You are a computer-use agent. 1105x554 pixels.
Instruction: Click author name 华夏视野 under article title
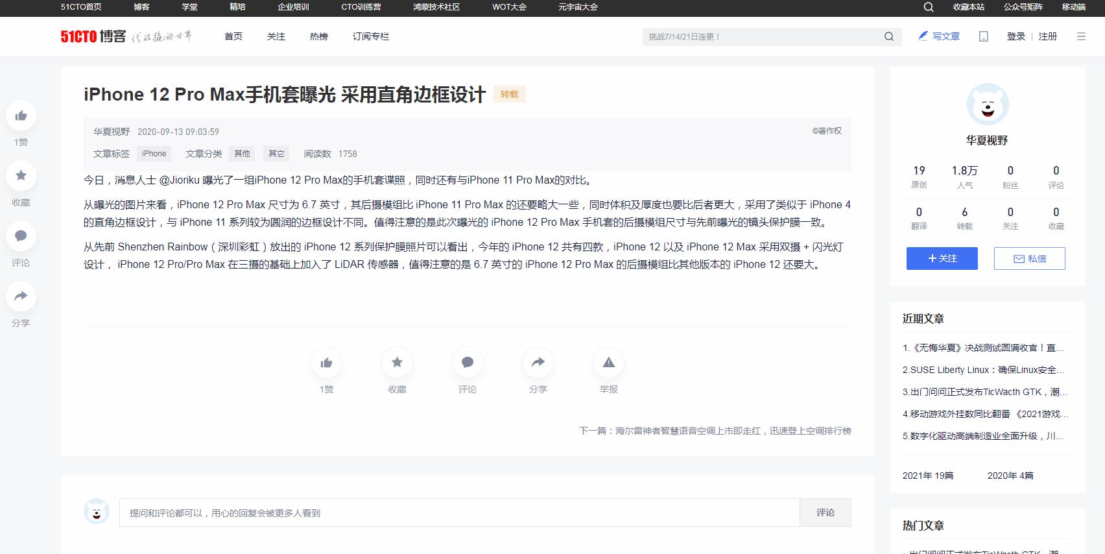click(x=112, y=132)
